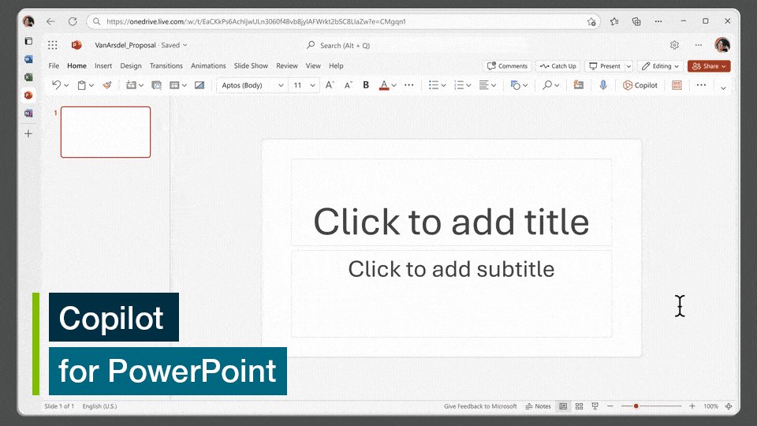The height and width of the screenshot is (426, 757).
Task: Click the title placeholder on slide
Action: coord(451,203)
